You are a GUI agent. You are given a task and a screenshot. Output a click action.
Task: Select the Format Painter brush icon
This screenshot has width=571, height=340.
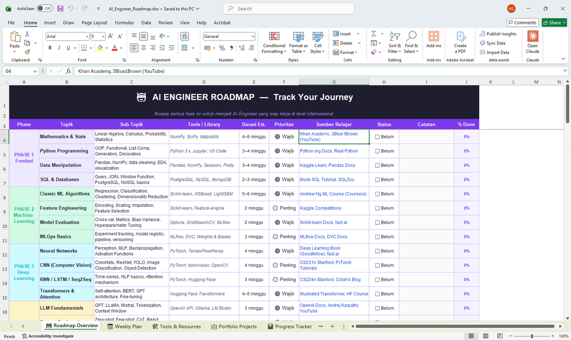[x=27, y=52]
